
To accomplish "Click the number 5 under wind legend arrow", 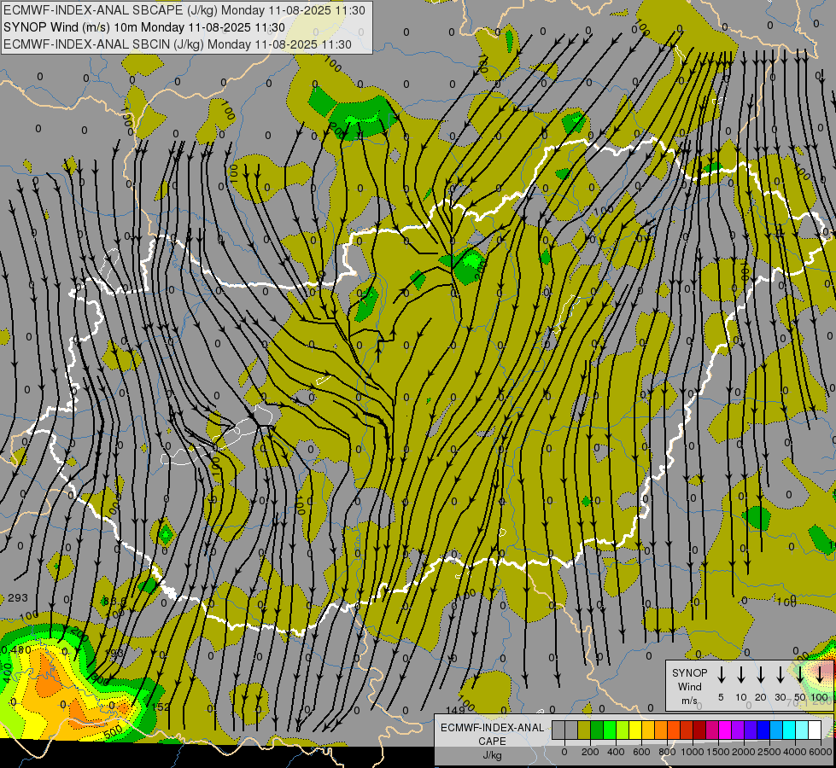I will coord(721,697).
